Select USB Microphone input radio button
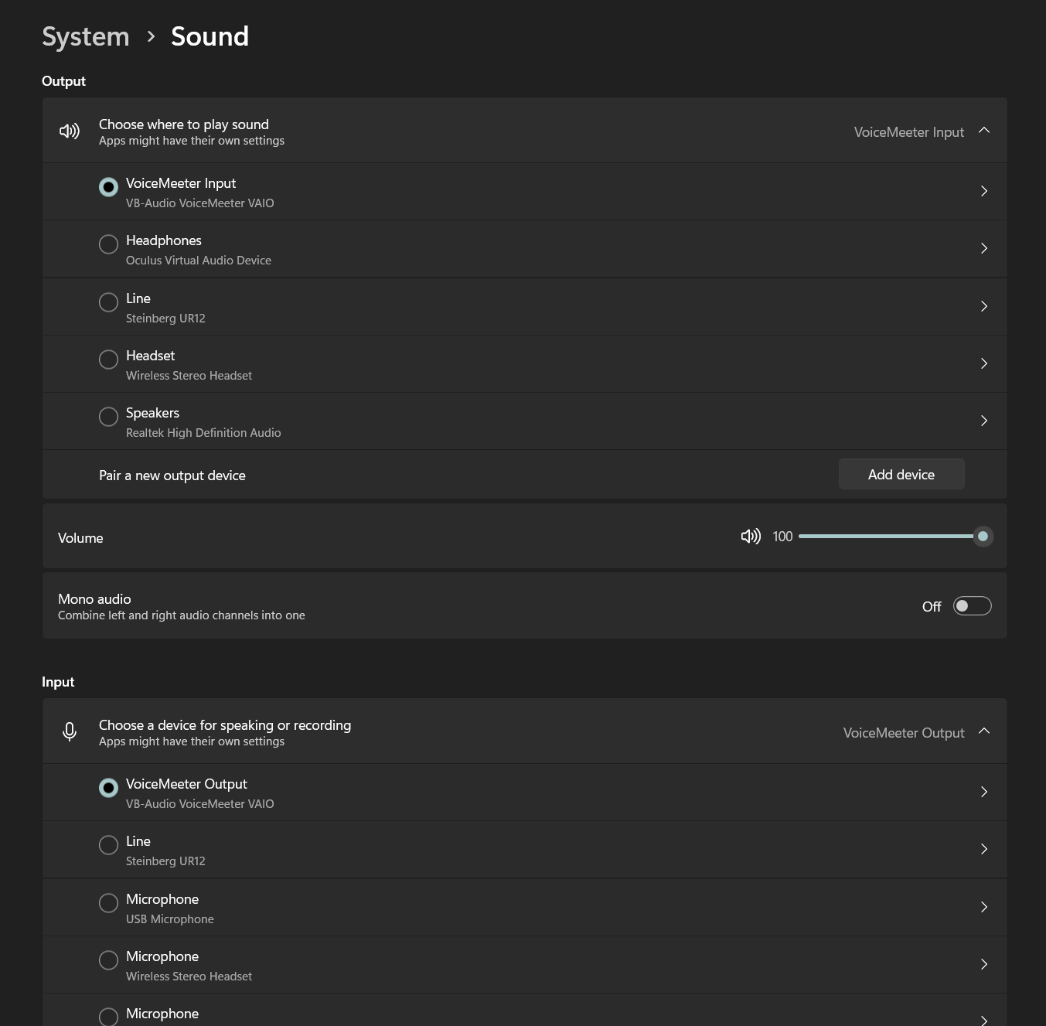The image size is (1046, 1026). click(x=108, y=903)
